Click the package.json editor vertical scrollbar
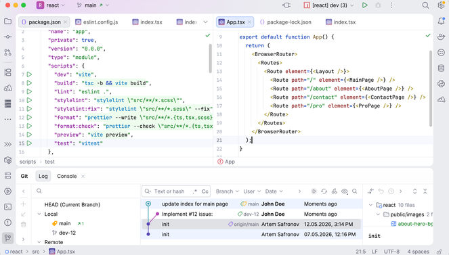The width and height of the screenshot is (449, 255). (210, 59)
